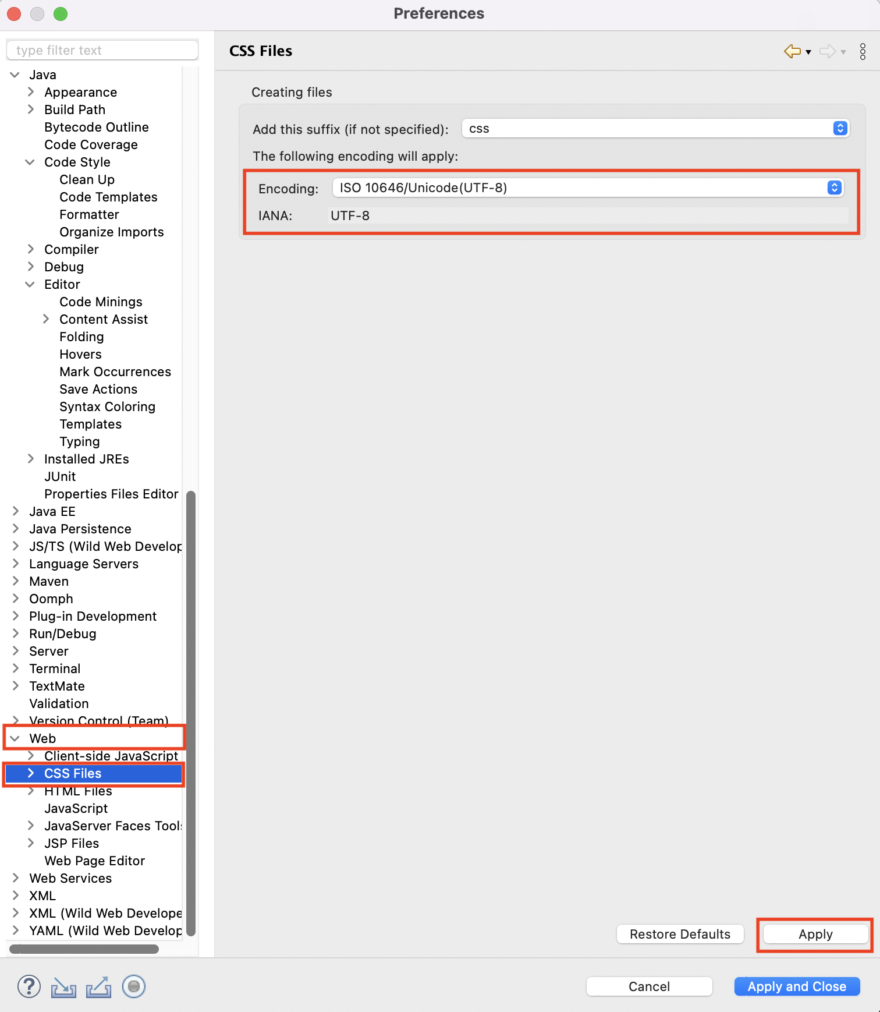Open the Encoding dropdown
Image resolution: width=880 pixels, height=1012 pixels.
[x=587, y=187]
